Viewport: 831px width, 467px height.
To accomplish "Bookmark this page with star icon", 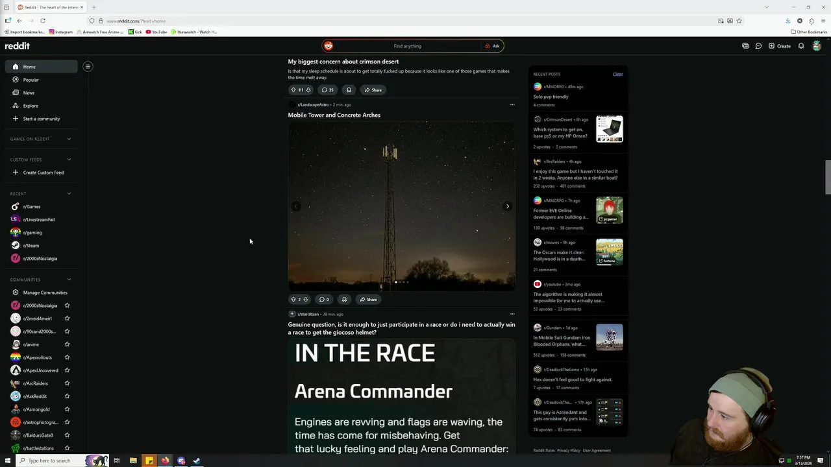I will [x=739, y=21].
